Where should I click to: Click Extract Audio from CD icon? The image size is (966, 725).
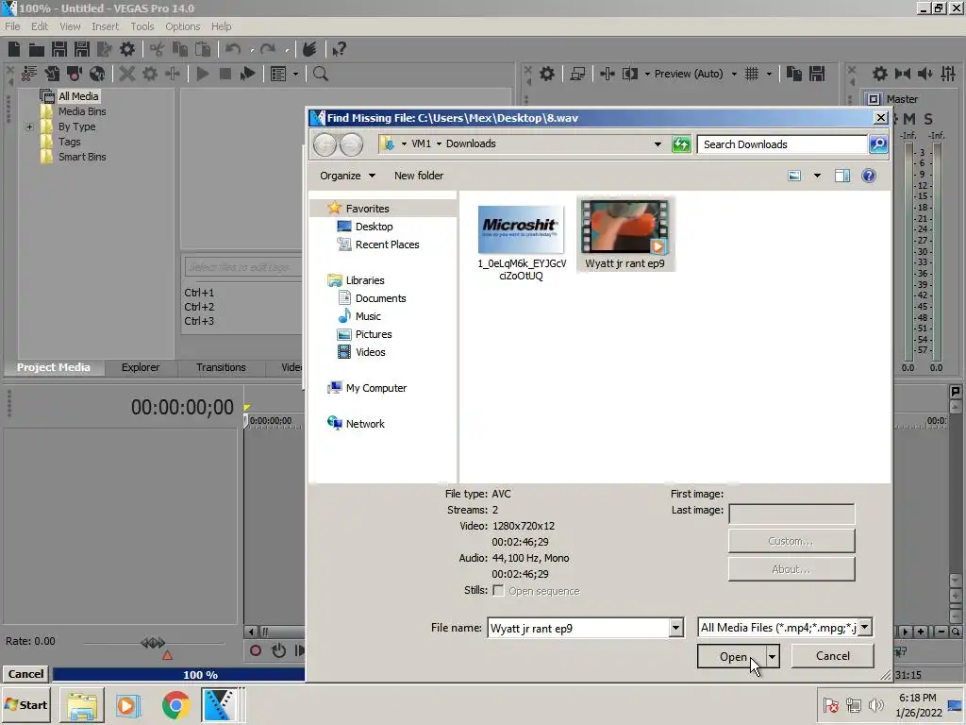click(97, 74)
